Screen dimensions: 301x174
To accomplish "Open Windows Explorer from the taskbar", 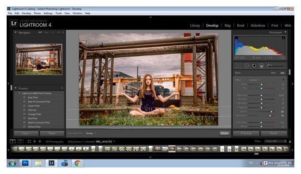I will pyautogui.click(x=39, y=163).
